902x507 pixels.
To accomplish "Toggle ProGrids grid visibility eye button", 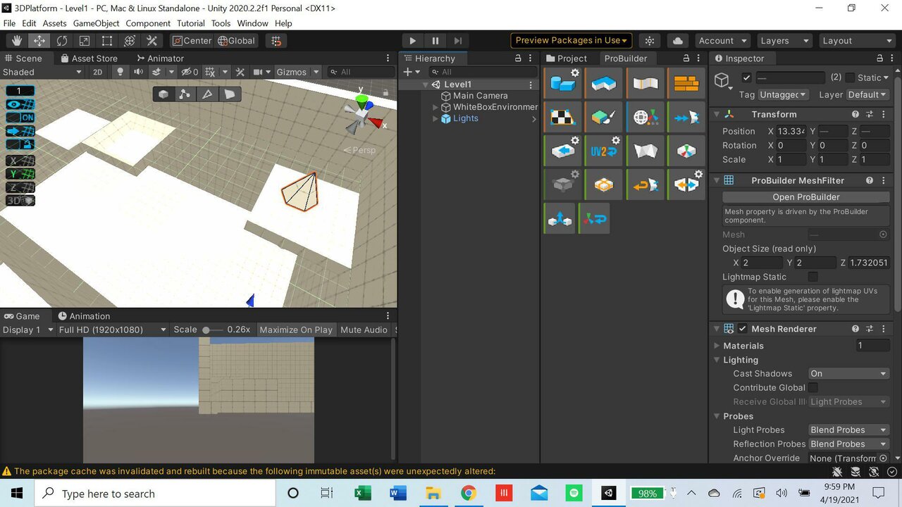I will 20,104.
